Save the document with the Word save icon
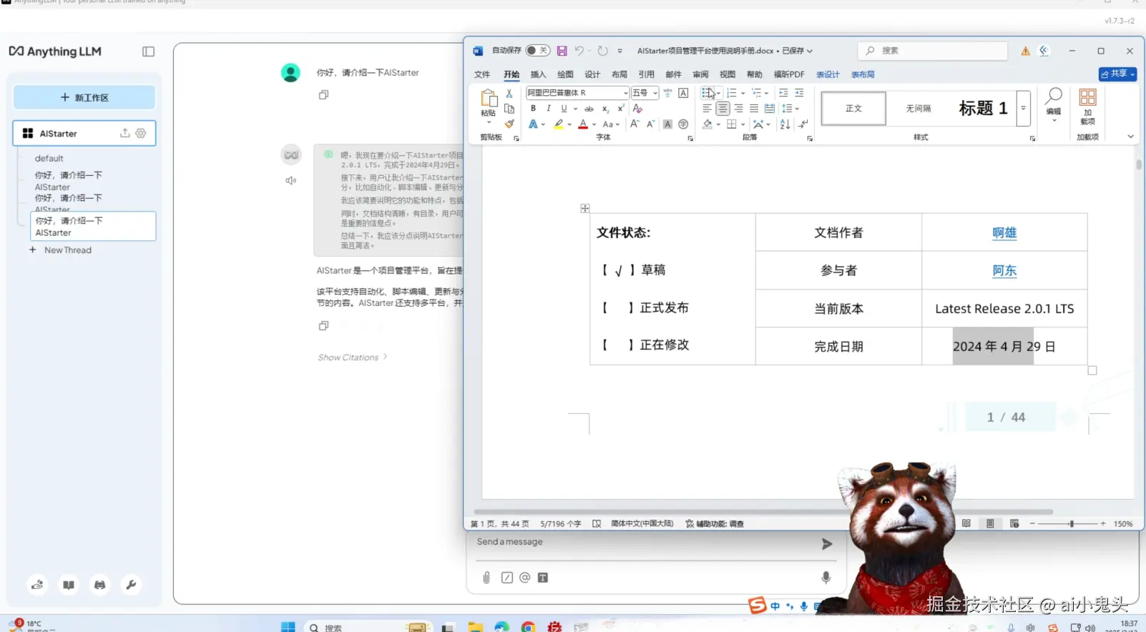 coord(562,51)
